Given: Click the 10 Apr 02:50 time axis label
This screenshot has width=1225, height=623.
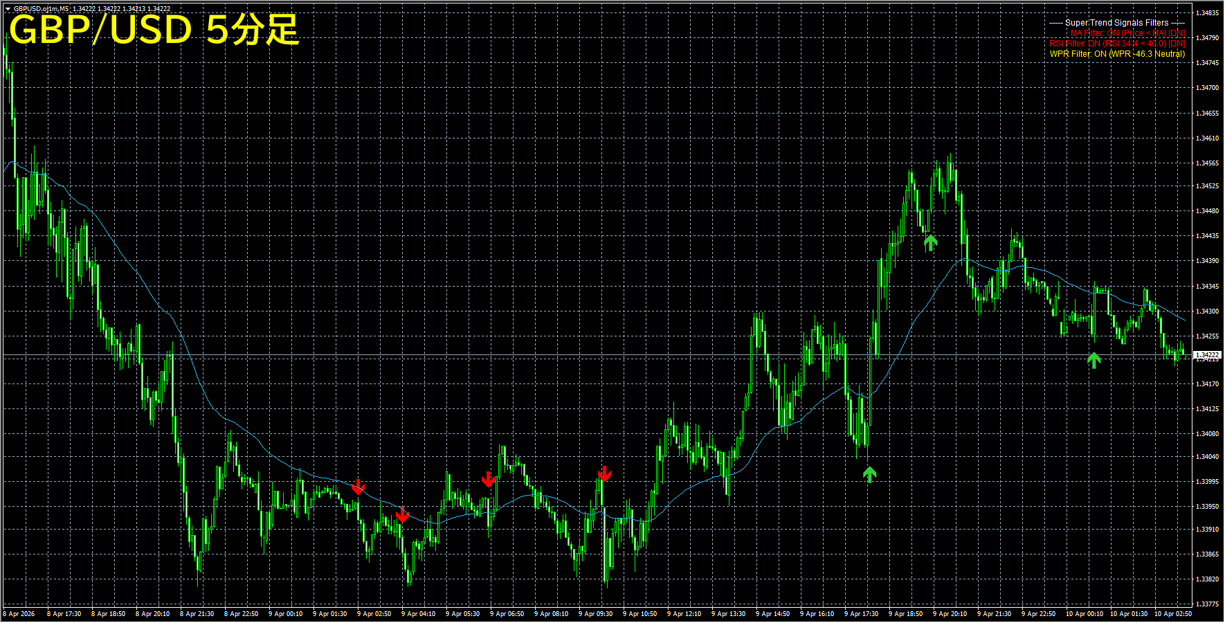Looking at the screenshot, I should coord(1172,614).
